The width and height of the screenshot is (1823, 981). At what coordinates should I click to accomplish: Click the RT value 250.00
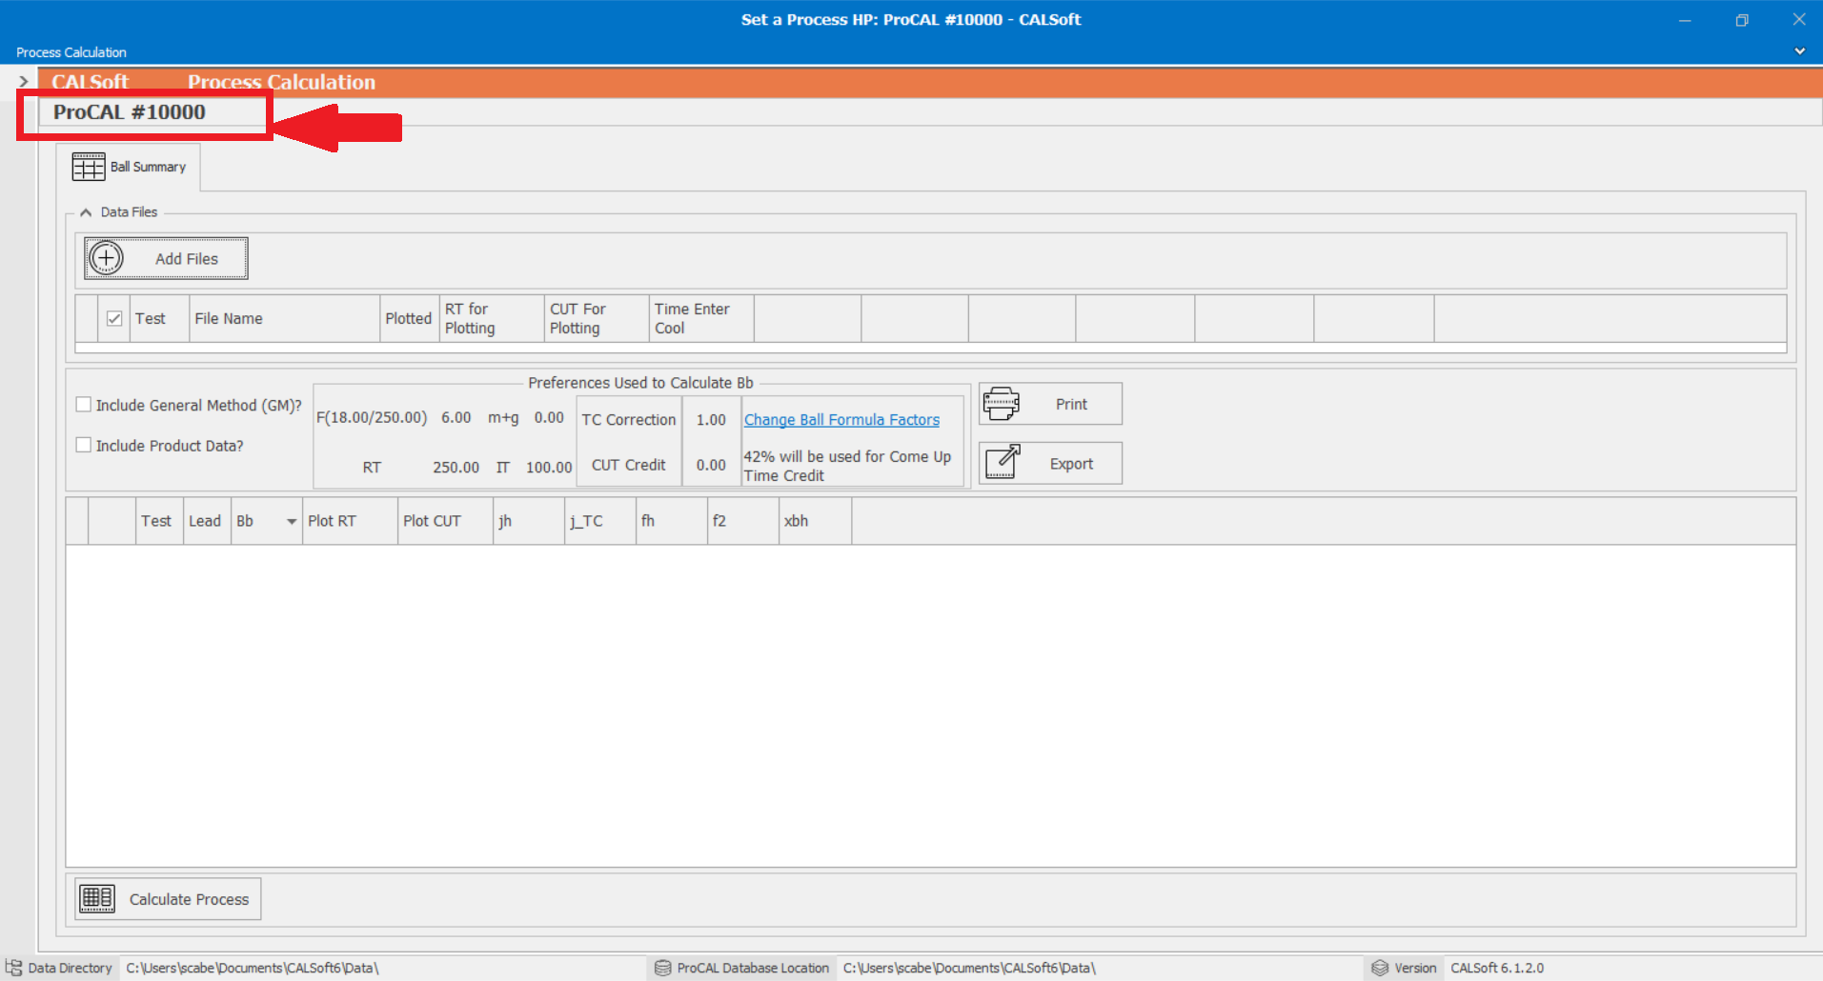(x=456, y=468)
